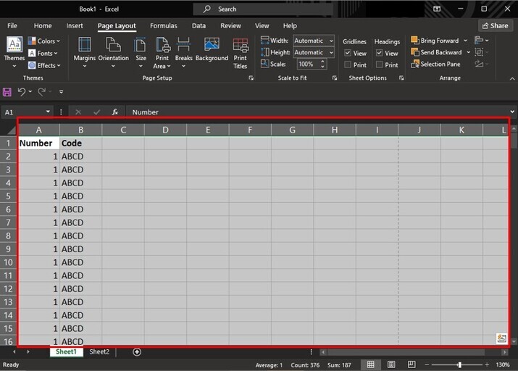Click the zoom slider in status bar
The width and height of the screenshot is (518, 371).
point(459,364)
